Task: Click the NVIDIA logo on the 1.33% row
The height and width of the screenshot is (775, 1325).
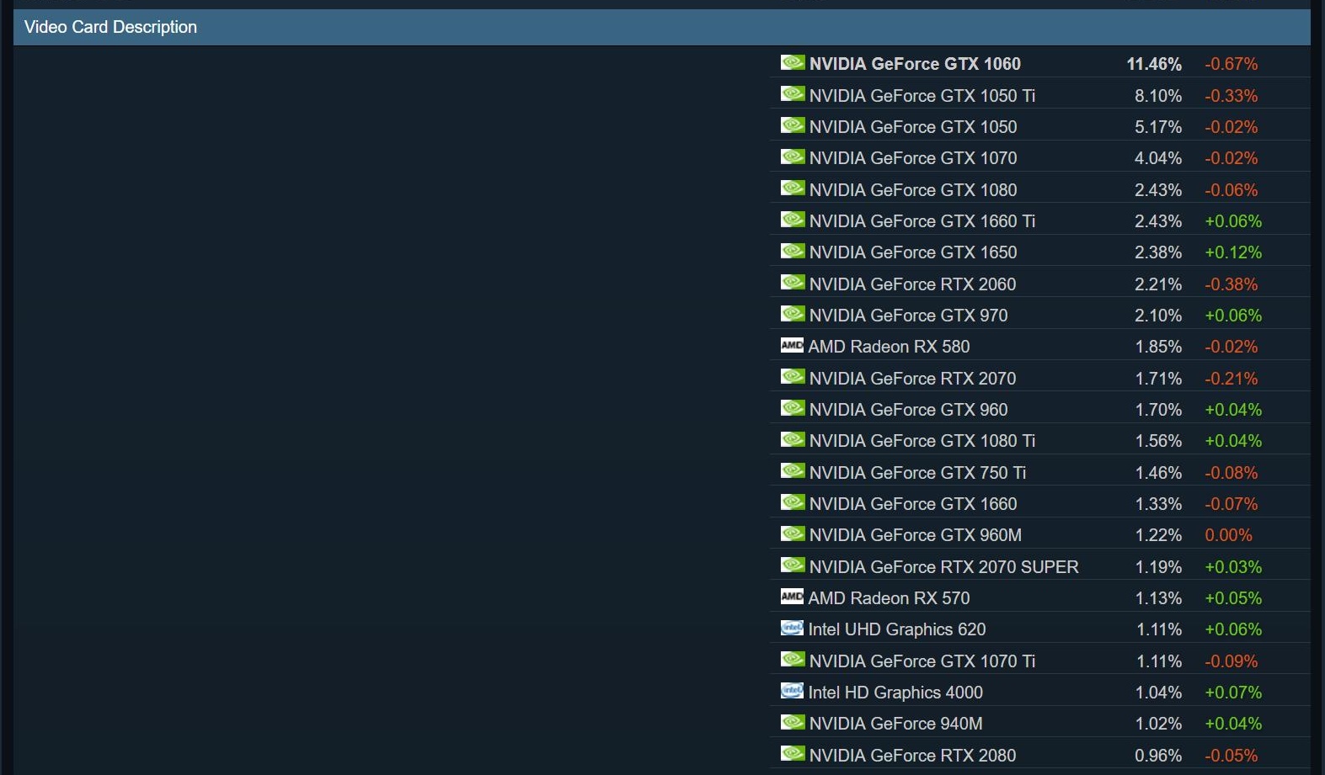Action: point(793,502)
